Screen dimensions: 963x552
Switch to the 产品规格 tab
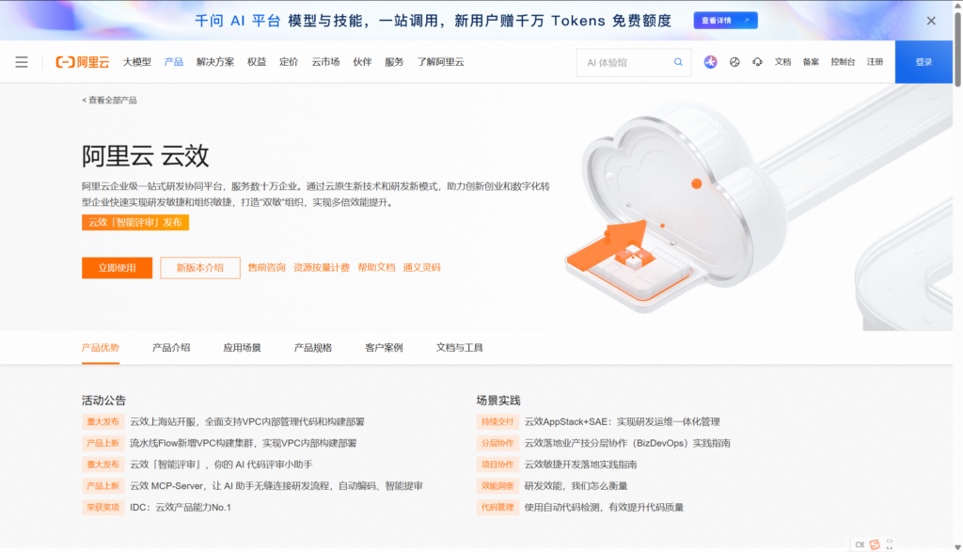(x=312, y=348)
